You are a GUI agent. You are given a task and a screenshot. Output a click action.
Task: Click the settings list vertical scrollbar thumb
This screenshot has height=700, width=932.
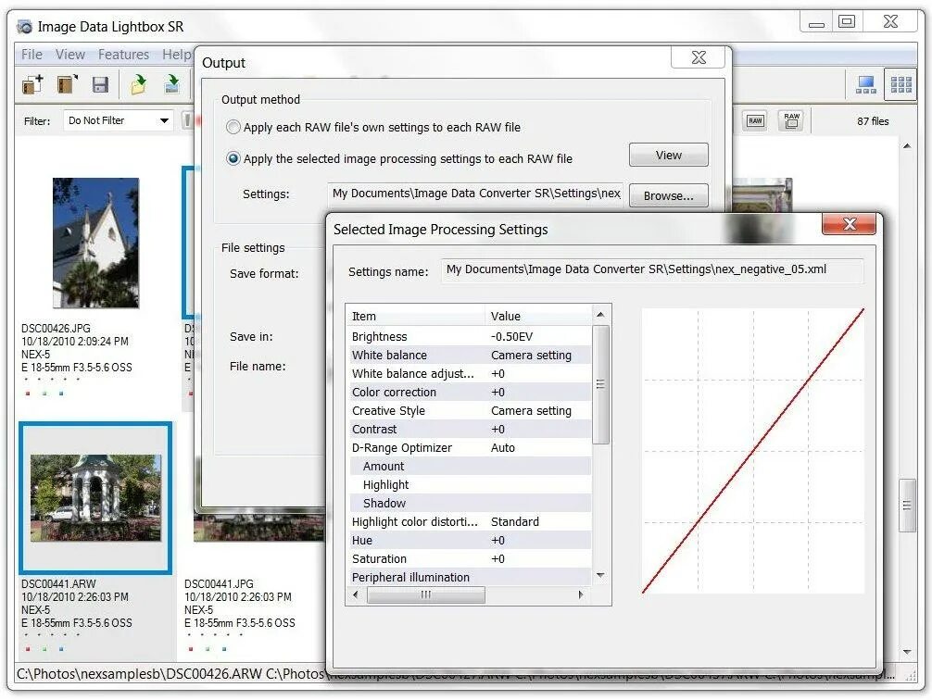point(601,384)
